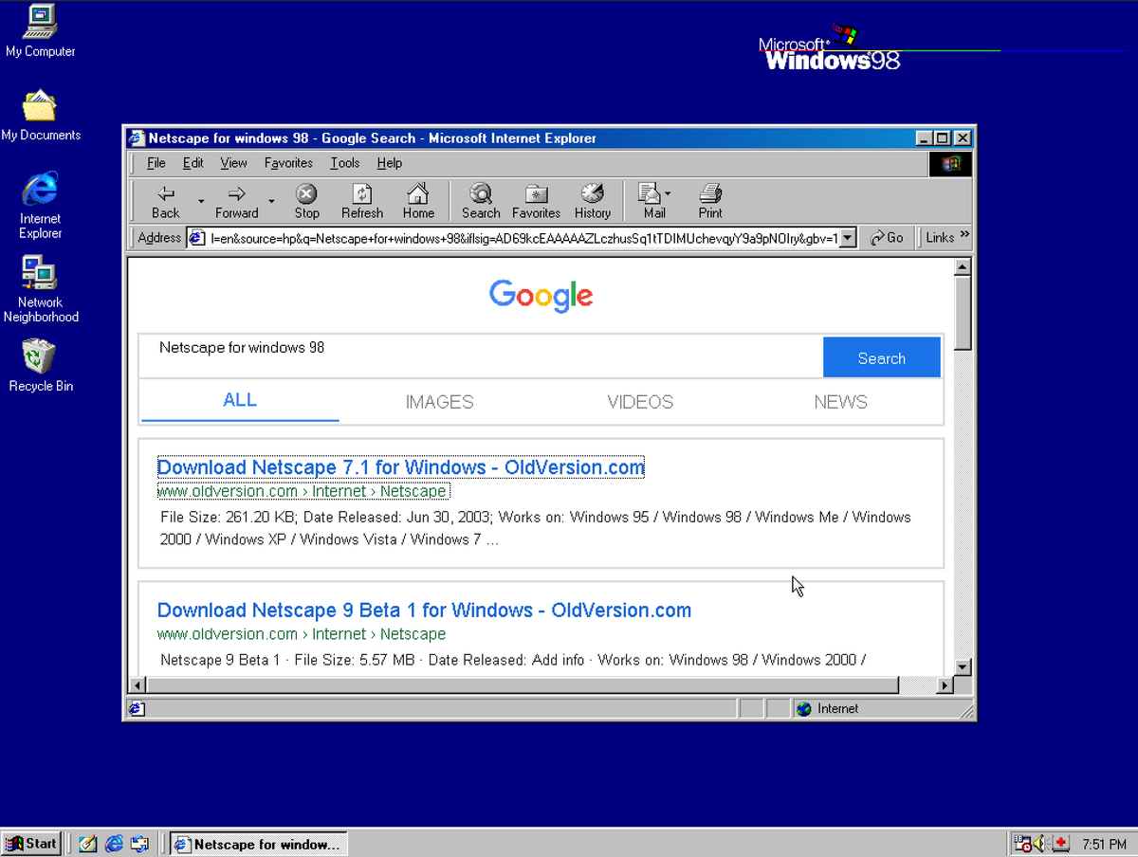
Task: Open the File menu
Action: tap(156, 163)
